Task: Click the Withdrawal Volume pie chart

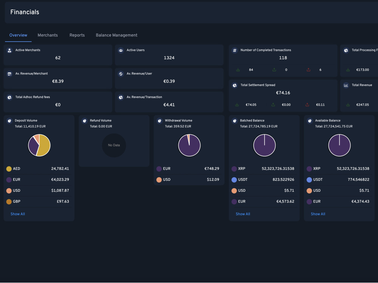Action: [189, 145]
